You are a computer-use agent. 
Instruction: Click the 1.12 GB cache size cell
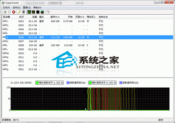(55, 37)
